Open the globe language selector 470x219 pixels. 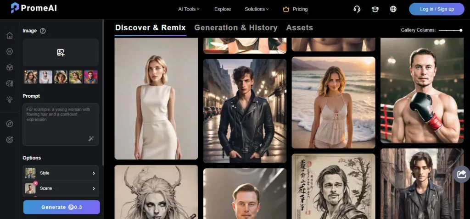(x=393, y=9)
